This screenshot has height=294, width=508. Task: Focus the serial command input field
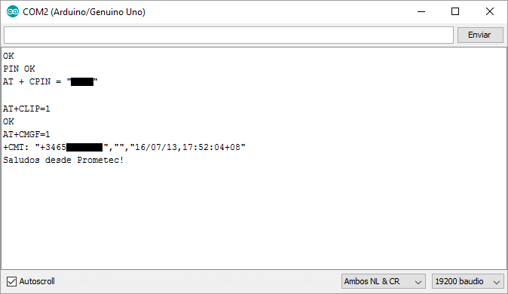pyautogui.click(x=228, y=35)
